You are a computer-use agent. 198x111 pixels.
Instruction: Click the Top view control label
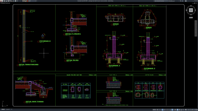[x=2, y=3]
